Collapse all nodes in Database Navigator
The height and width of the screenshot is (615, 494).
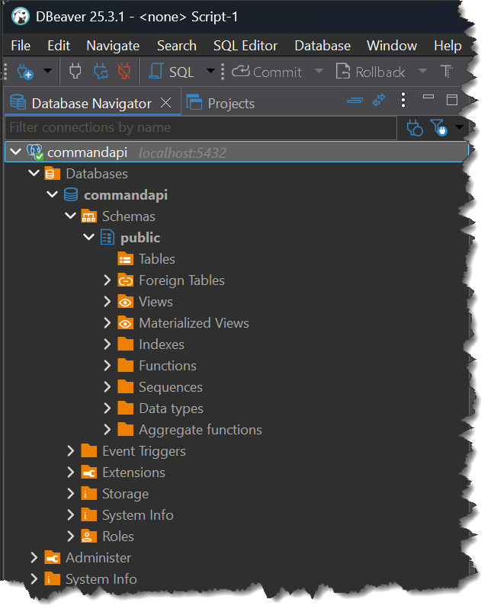pyautogui.click(x=355, y=100)
